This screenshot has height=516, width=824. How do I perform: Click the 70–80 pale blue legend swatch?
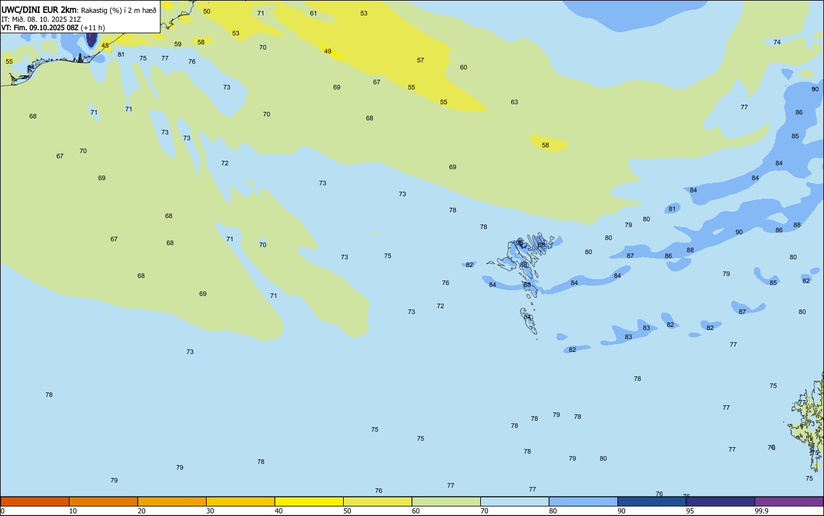[514, 501]
